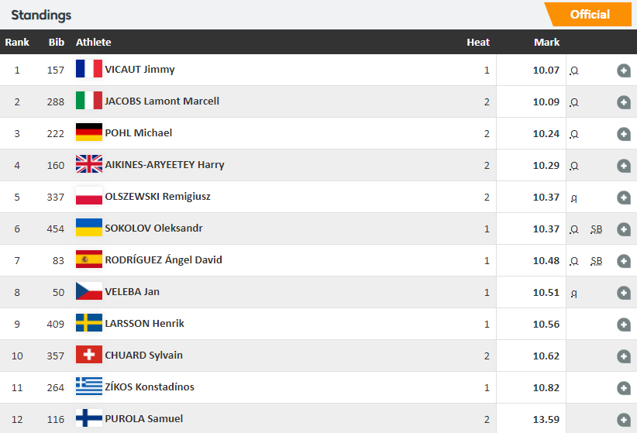Select the Official status badge
Image resolution: width=637 pixels, height=433 pixels.
click(588, 15)
